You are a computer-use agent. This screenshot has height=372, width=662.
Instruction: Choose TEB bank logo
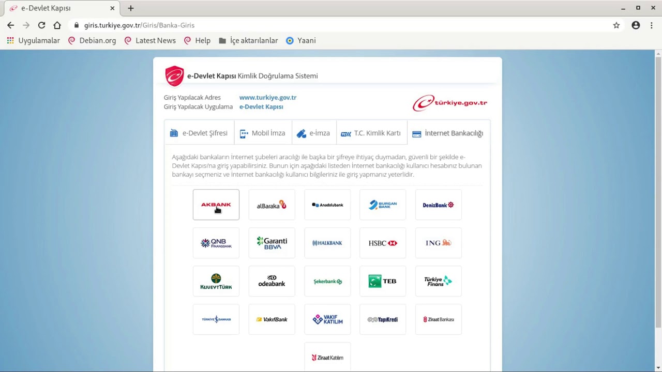(x=383, y=281)
